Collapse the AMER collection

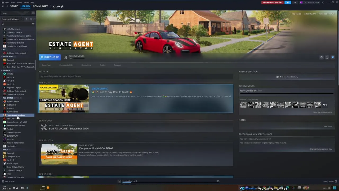click(2, 150)
